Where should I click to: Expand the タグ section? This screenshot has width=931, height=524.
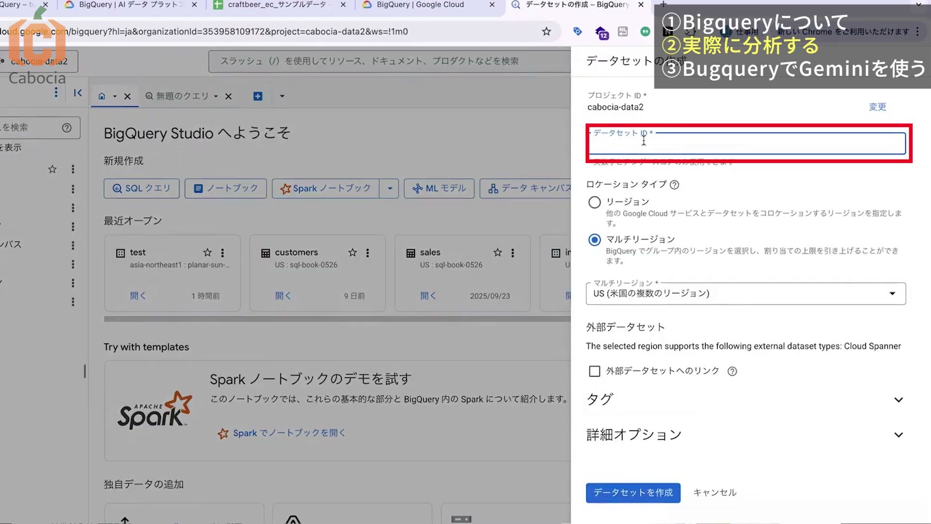pos(746,400)
